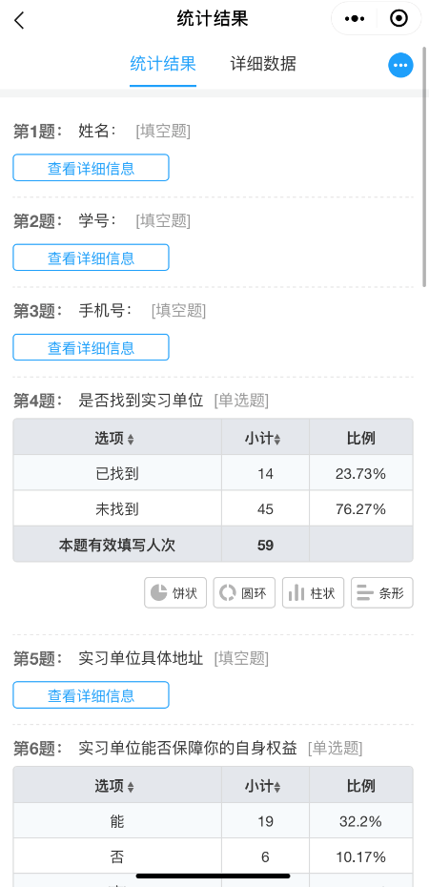Show pie chart for question 4
This screenshot has height=887, width=429.
[175, 593]
